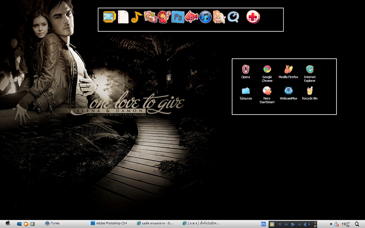Start playback in taskbar media toolbar

click(293, 224)
